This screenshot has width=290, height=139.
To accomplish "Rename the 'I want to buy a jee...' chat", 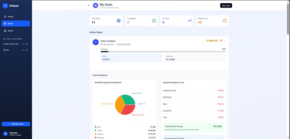I will (23, 44).
